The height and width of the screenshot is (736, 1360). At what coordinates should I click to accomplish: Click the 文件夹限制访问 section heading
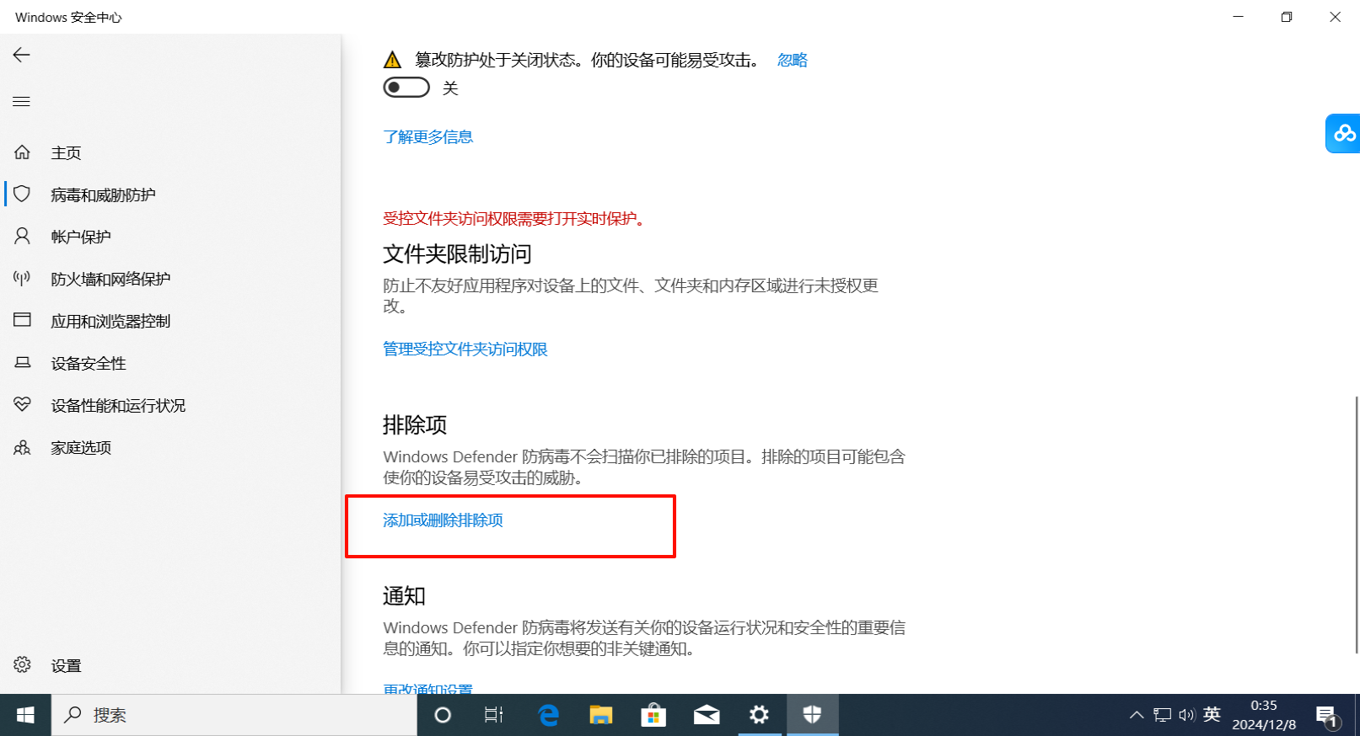coord(457,254)
